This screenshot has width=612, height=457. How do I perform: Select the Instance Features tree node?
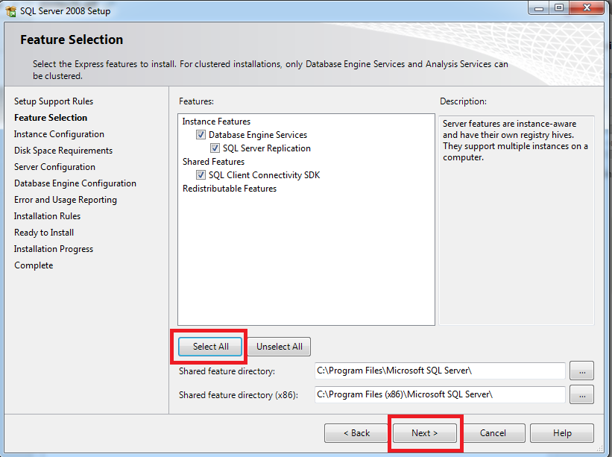click(216, 122)
